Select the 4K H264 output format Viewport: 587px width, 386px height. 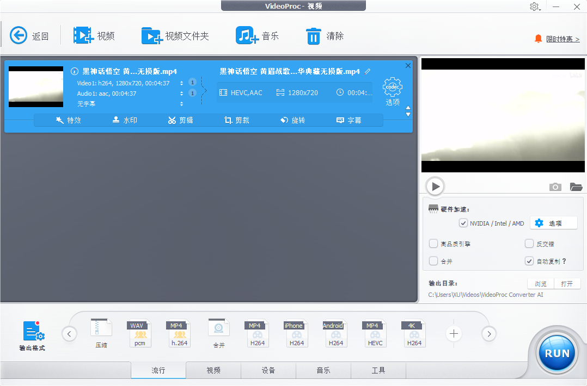[414, 333]
